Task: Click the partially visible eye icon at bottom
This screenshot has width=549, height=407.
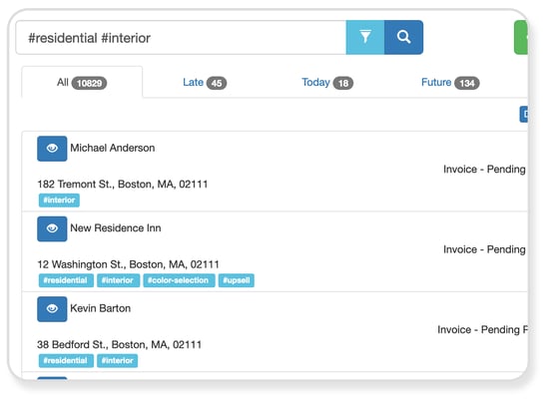Action: (x=52, y=378)
